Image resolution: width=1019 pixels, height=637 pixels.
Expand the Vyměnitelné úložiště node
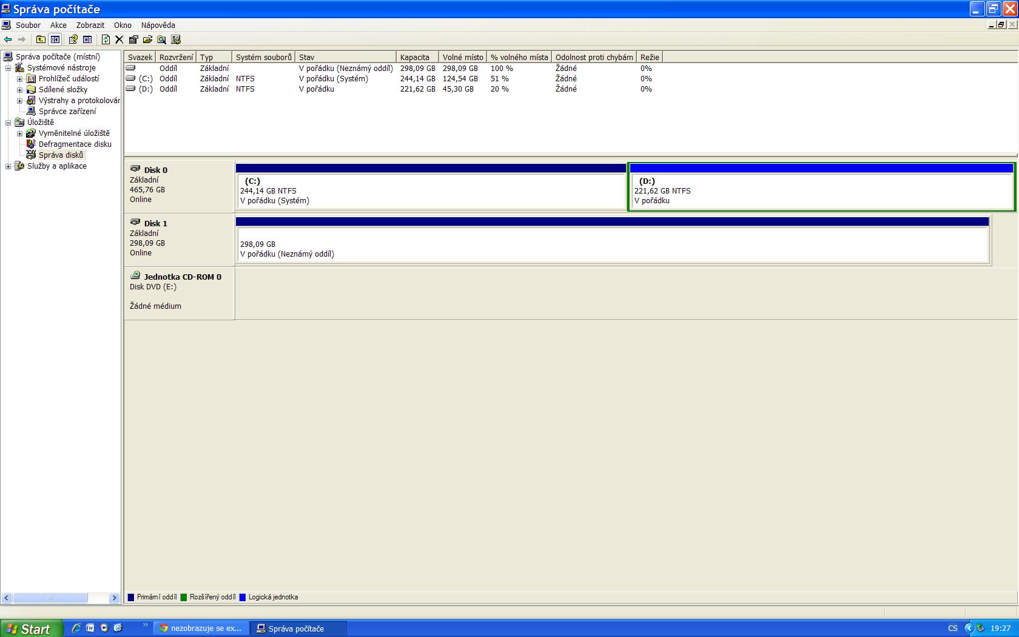click(20, 133)
